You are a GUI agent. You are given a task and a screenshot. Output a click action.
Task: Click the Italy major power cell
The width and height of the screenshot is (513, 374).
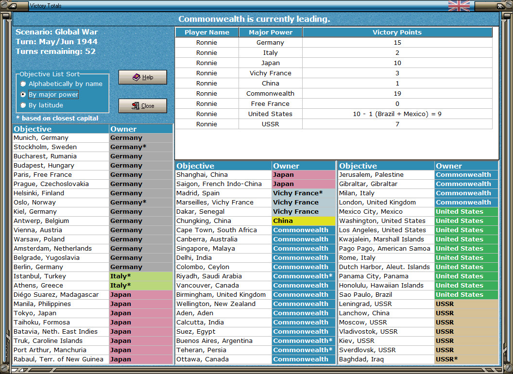click(271, 52)
